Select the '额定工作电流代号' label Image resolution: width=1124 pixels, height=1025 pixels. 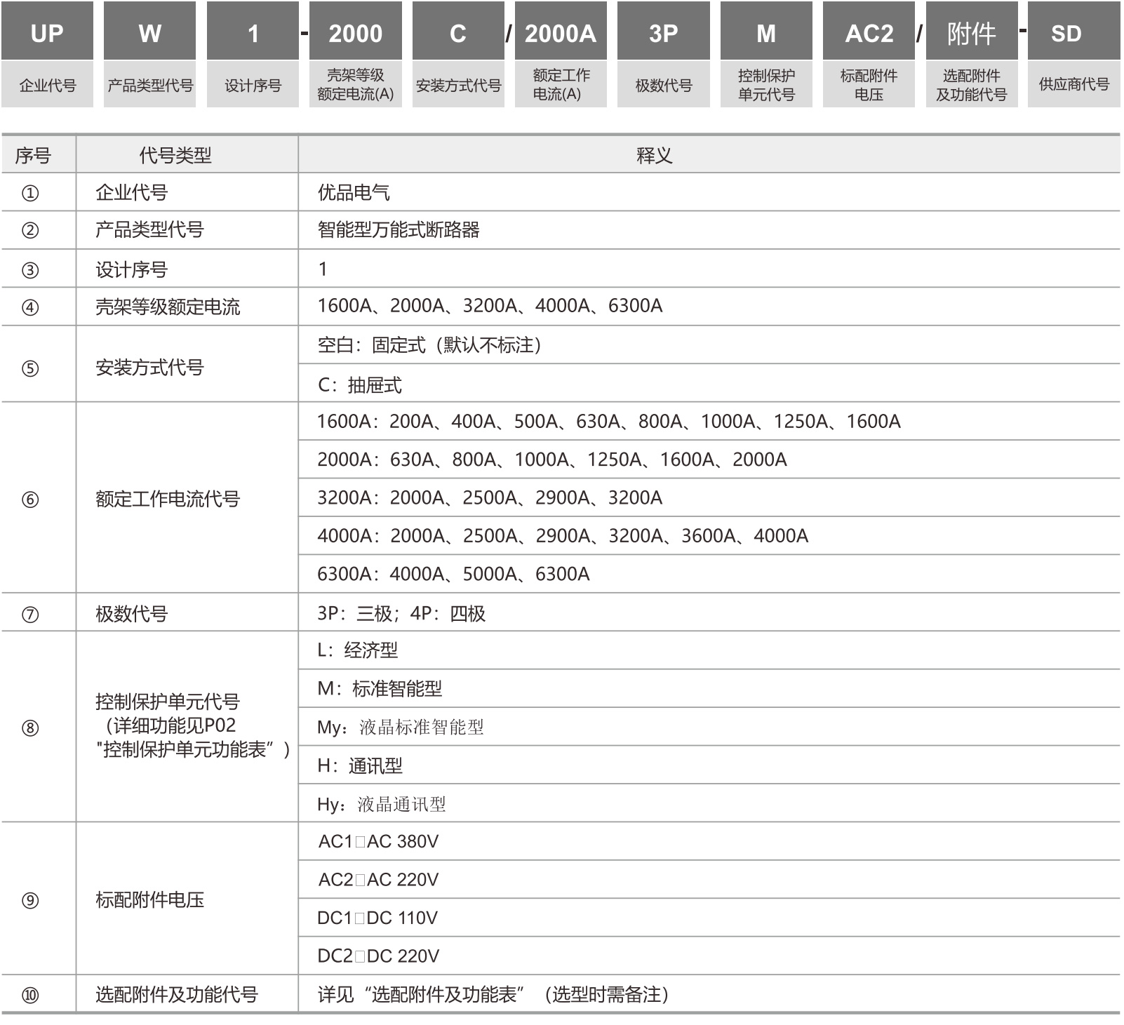coord(168,500)
